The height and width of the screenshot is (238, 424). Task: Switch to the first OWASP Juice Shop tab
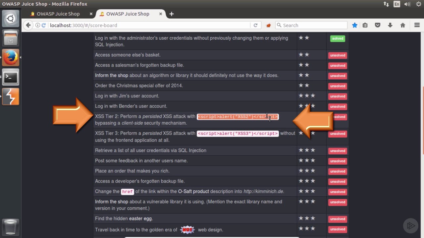click(x=58, y=14)
